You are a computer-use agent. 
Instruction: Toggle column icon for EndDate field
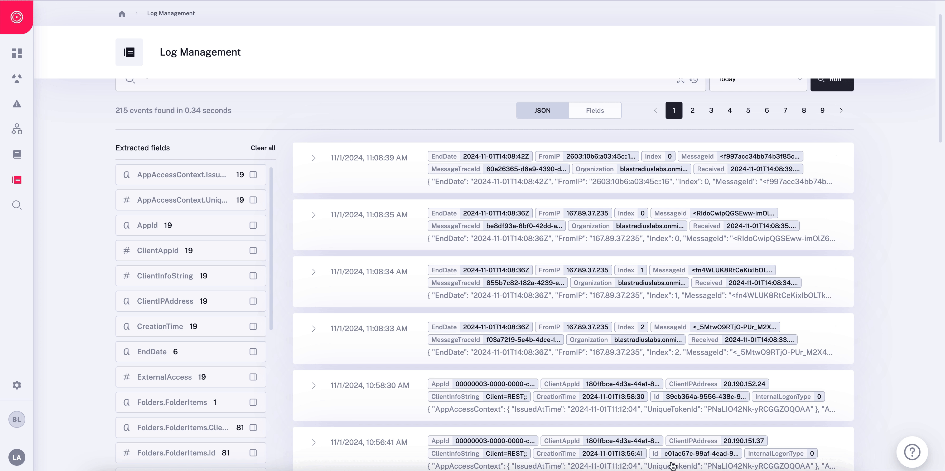[253, 351]
